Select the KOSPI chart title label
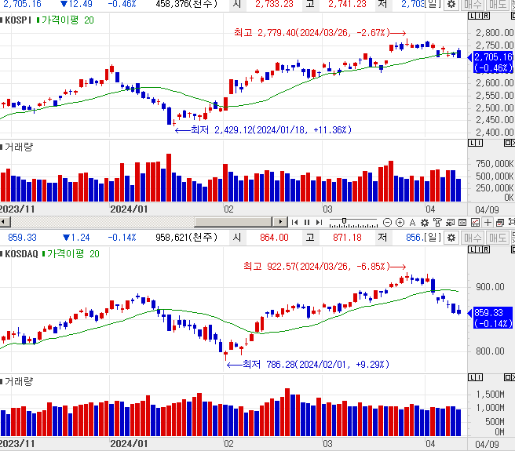This screenshot has width=515, height=451. pos(18,20)
